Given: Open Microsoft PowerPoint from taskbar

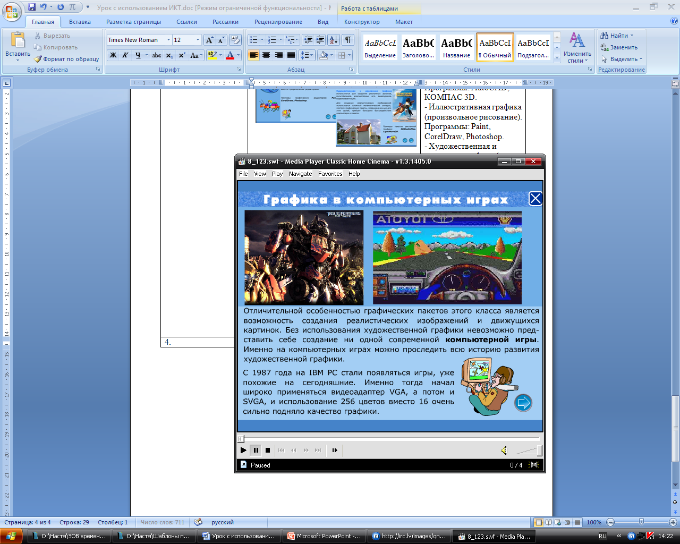Looking at the screenshot, I should 324,536.
